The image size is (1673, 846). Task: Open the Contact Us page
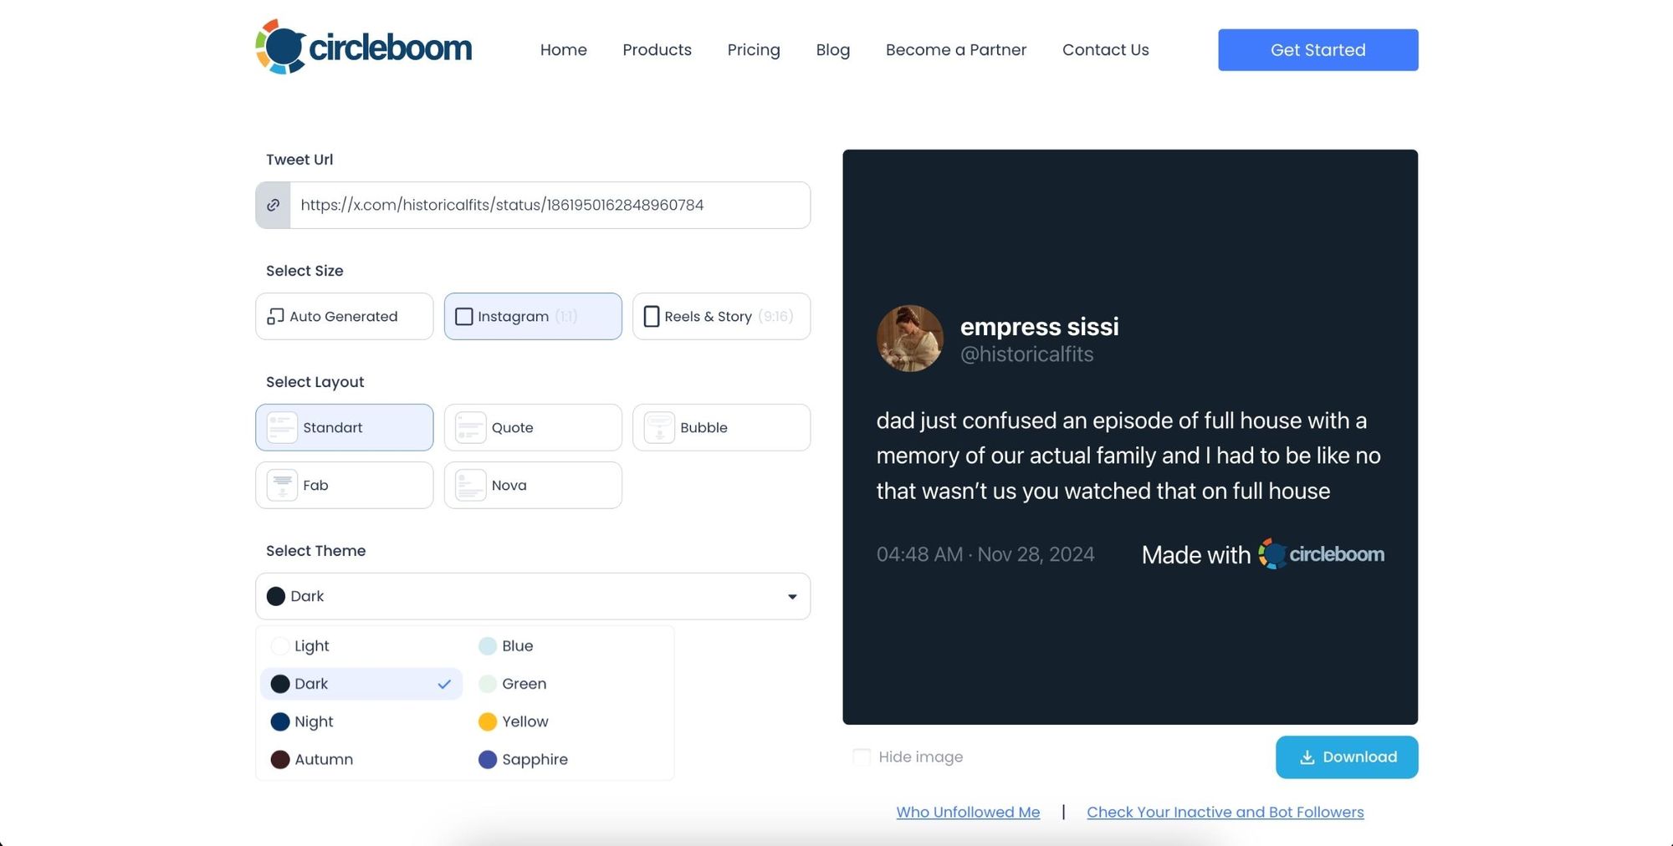pyautogui.click(x=1106, y=50)
